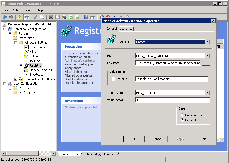Image resolution: width=229 pixels, height=163 pixels.
Task: Open the Action dropdown showing Create
Action: tap(207, 42)
